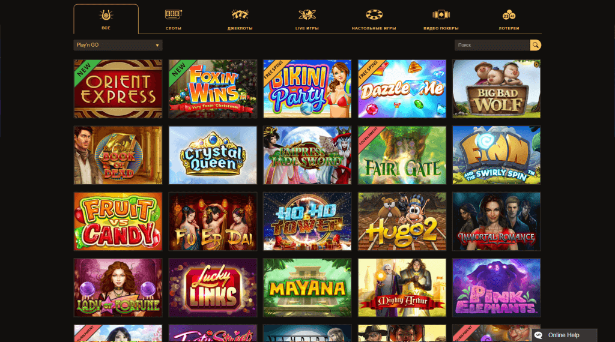Image resolution: width=615 pixels, height=342 pixels.
Task: Open the LIVE ИГРЫ category icon
Action: 307,15
